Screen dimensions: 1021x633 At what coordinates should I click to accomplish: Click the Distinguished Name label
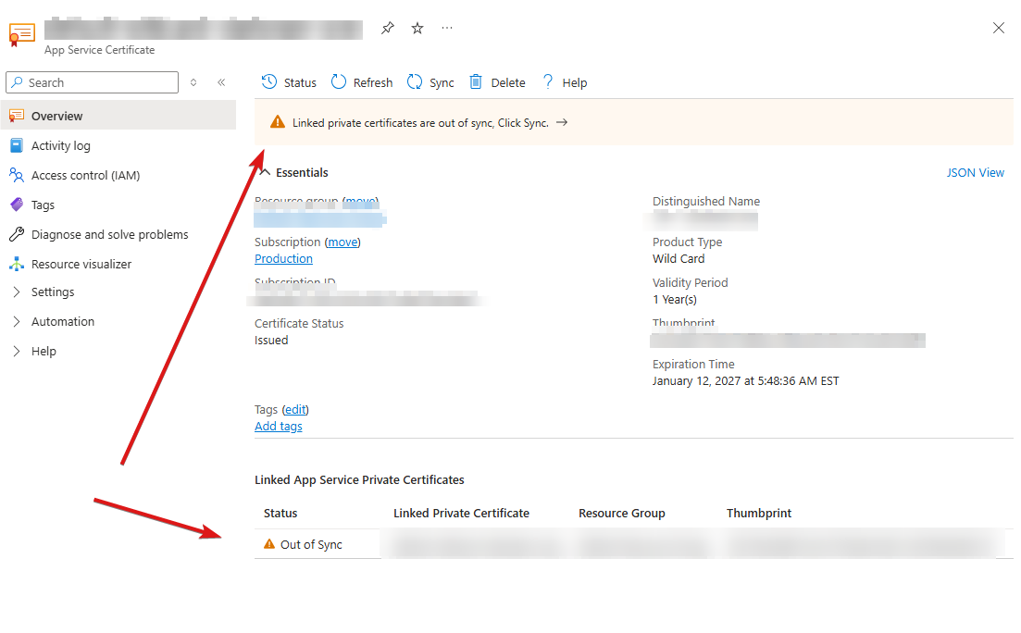pos(706,202)
